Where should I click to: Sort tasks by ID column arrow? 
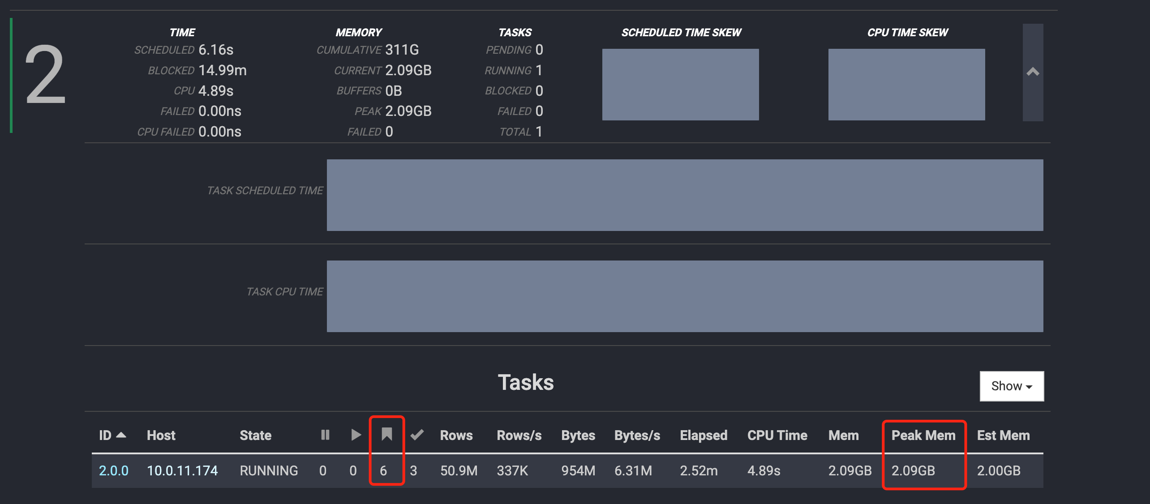point(120,435)
